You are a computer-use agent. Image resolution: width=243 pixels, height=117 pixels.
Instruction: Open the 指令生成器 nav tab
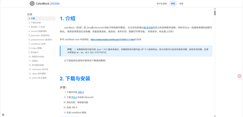(162, 4)
